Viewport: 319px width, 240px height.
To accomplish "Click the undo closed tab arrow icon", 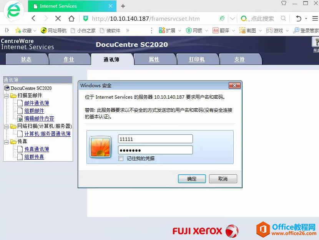I will point(299,18).
